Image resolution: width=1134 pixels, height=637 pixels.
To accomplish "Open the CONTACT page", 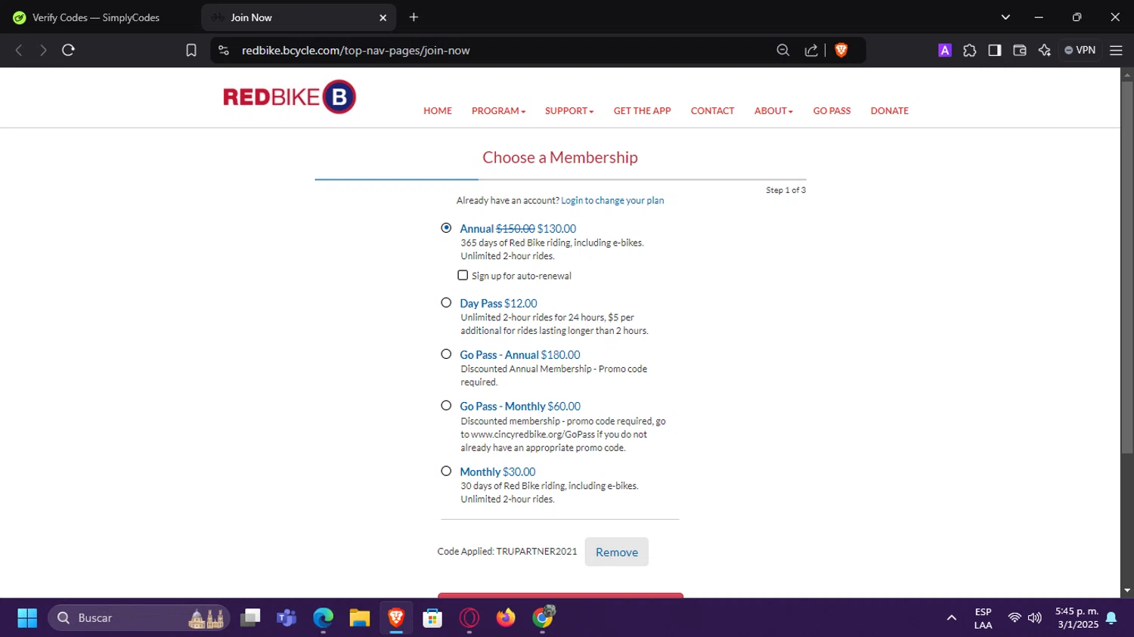I will tap(712, 110).
